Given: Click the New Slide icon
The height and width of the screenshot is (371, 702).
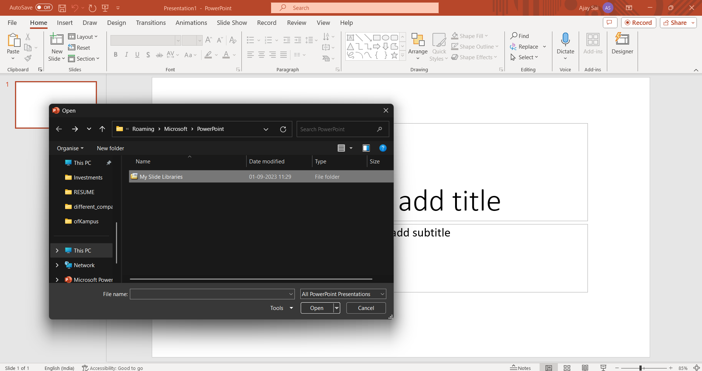Looking at the screenshot, I should [x=57, y=39].
